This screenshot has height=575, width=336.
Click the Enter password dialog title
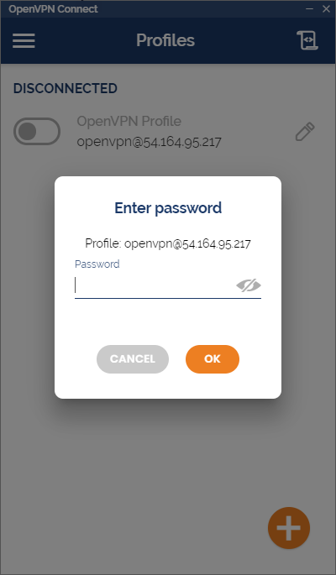tap(168, 208)
